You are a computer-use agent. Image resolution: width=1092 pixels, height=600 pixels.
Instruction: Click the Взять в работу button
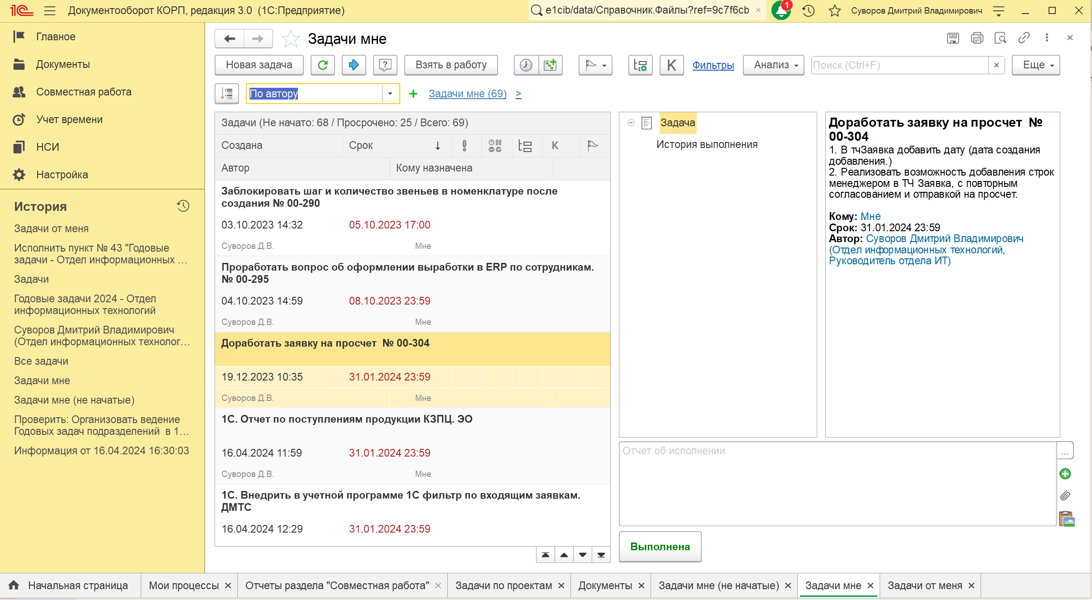click(451, 65)
